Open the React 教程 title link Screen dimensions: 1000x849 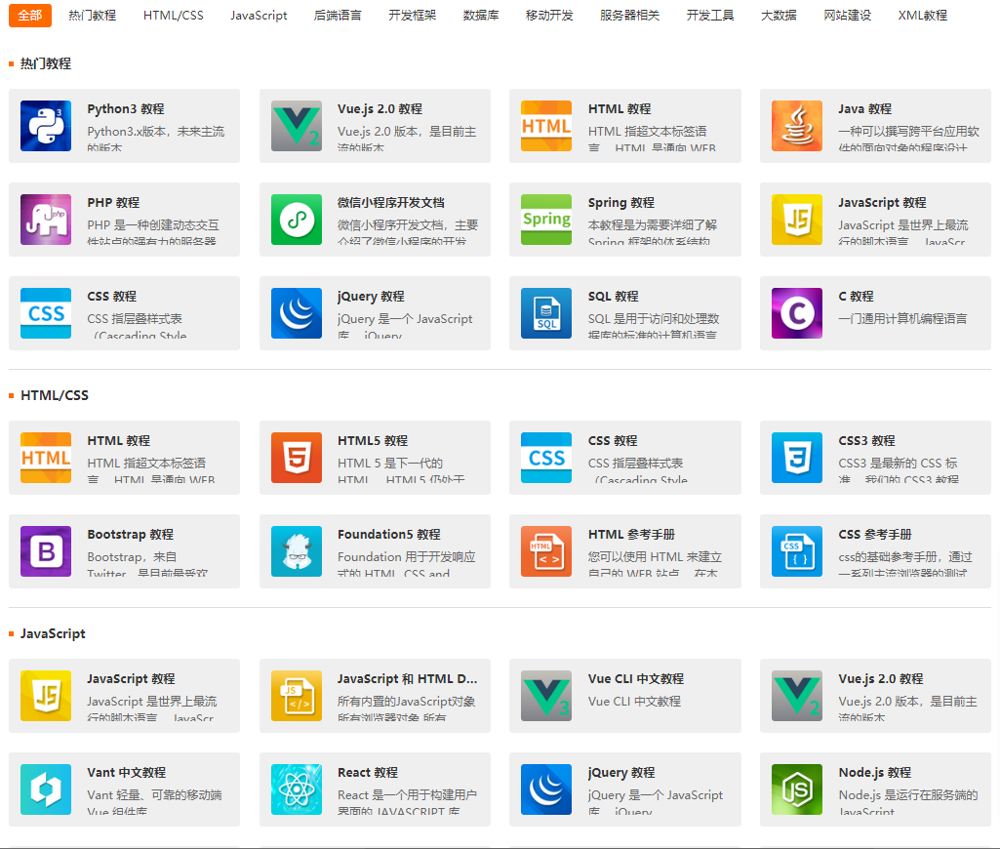coord(368,773)
